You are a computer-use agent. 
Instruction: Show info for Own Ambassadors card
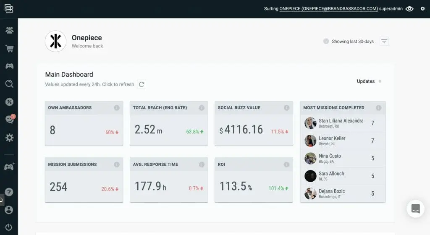point(117,108)
